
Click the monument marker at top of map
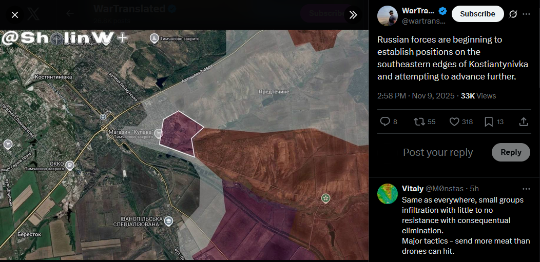(155, 39)
